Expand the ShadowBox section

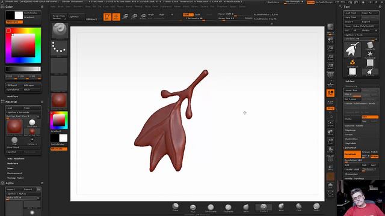tap(351, 139)
